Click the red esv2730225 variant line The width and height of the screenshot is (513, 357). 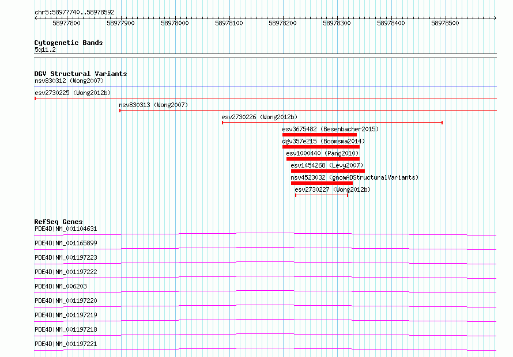pos(265,98)
